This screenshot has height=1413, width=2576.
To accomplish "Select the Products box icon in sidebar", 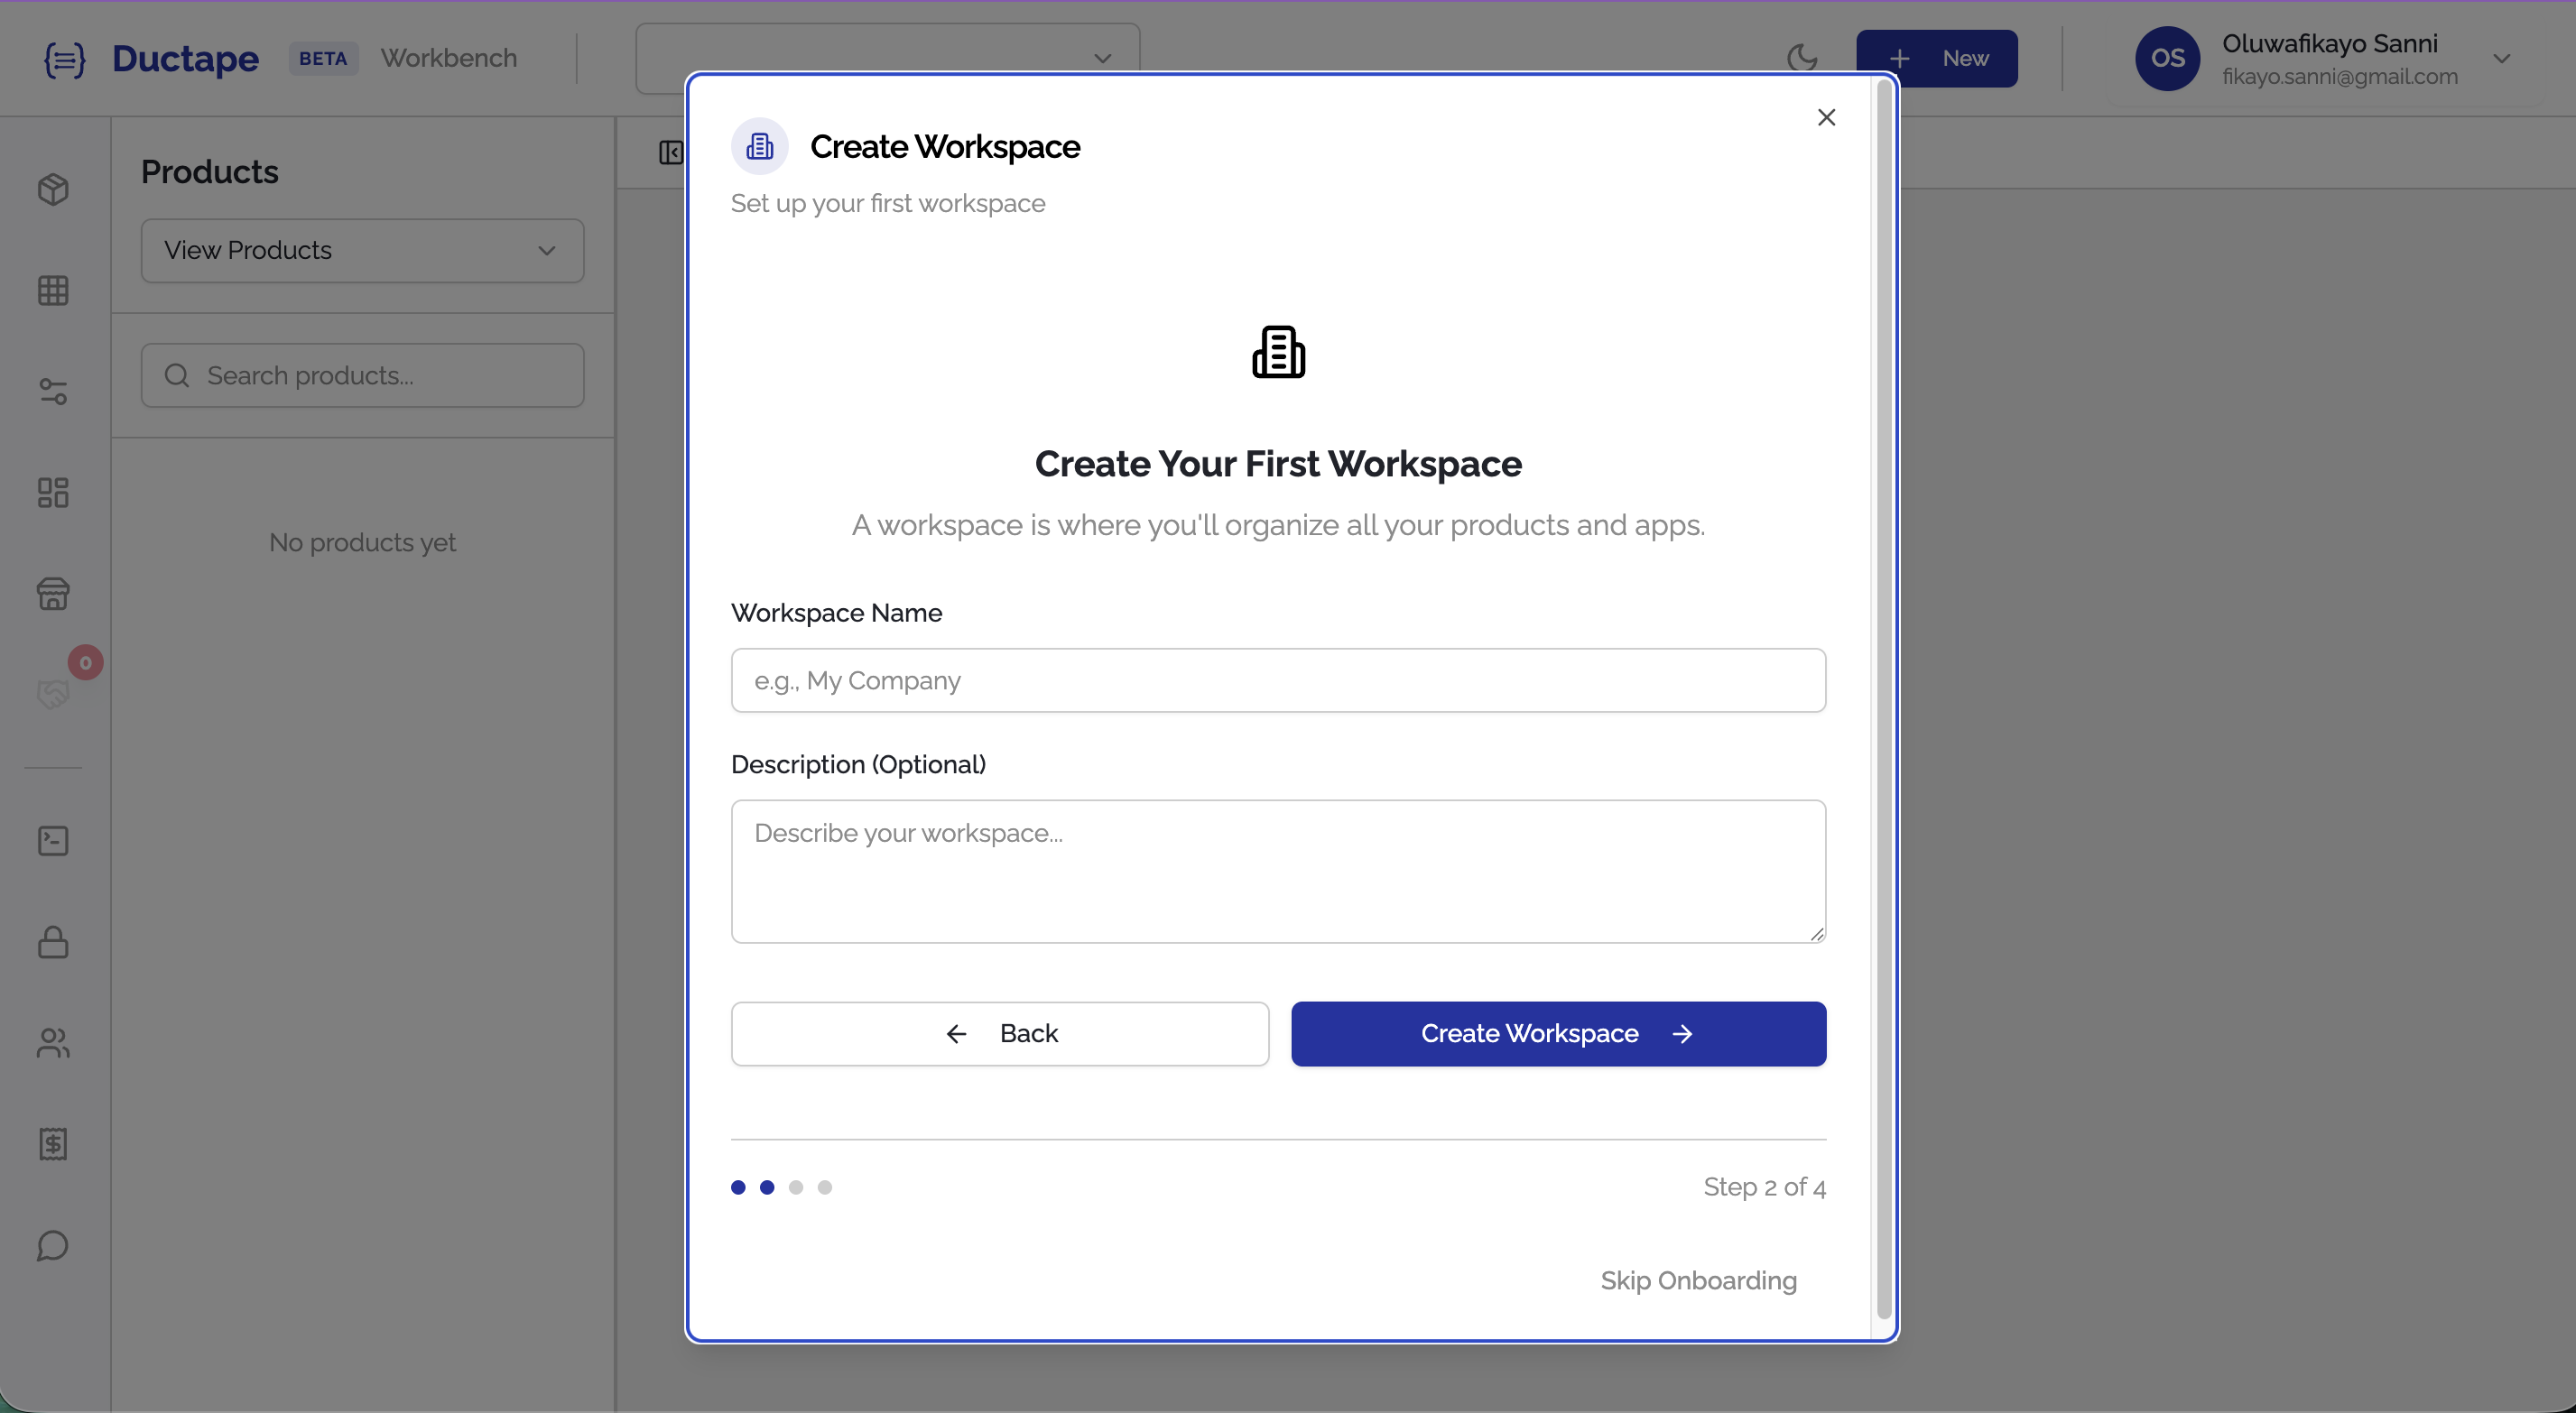I will 54,189.
